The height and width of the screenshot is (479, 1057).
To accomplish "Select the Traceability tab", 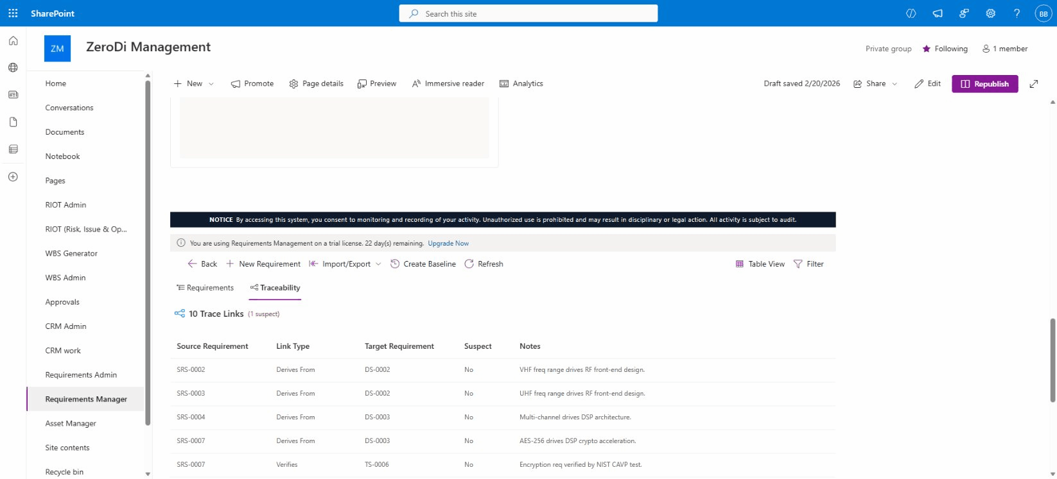I will click(275, 288).
